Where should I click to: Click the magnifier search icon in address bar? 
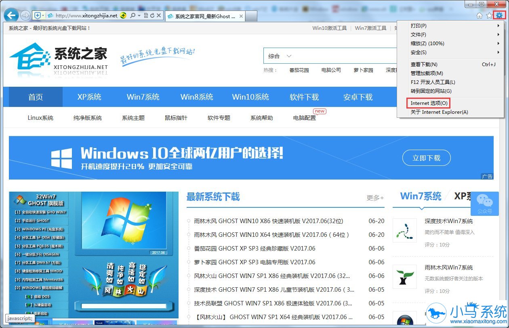tap(133, 15)
